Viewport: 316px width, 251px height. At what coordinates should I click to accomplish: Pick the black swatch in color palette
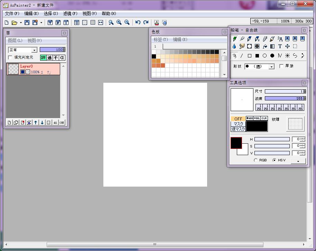click(154, 56)
